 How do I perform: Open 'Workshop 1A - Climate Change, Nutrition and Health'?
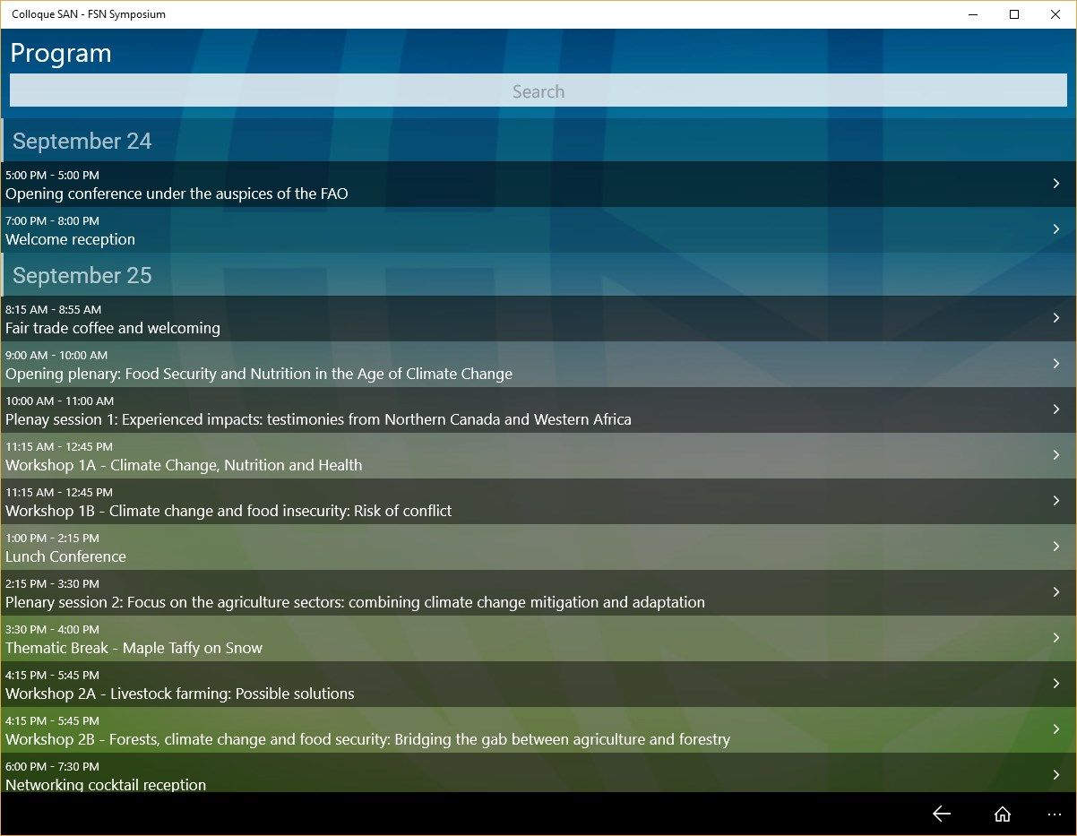[184, 465]
